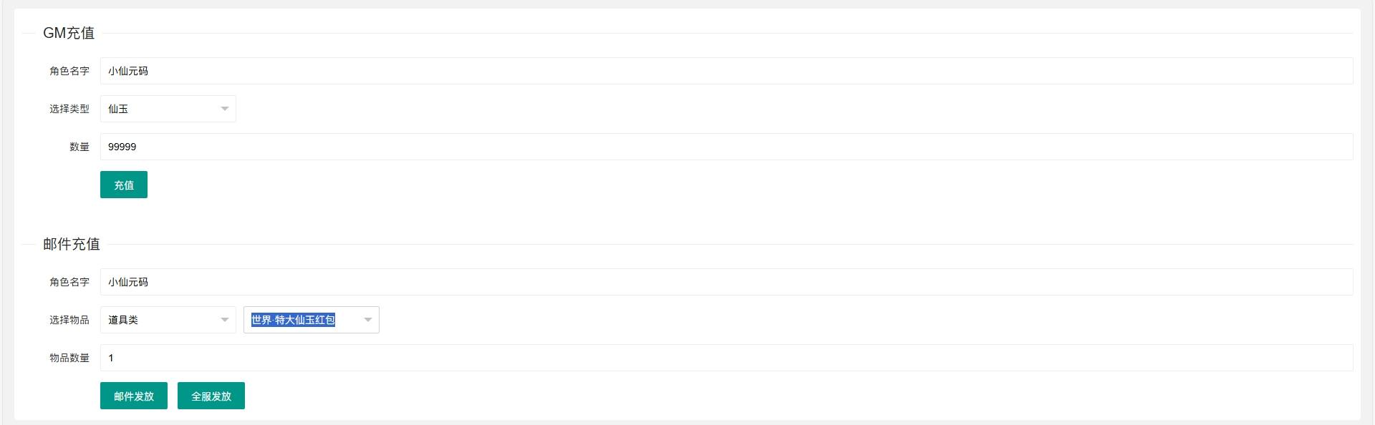Click the 邮件发放 button
Viewport: 1375px width, 425px height.
click(x=134, y=396)
